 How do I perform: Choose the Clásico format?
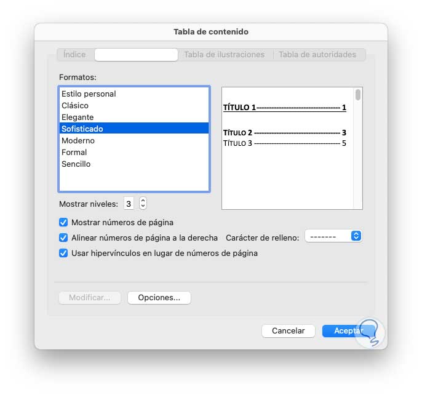(75, 106)
